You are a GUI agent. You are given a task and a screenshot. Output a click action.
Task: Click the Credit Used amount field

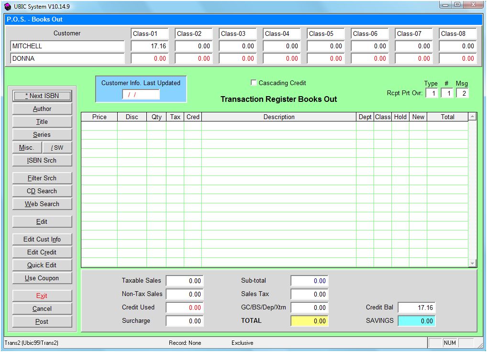click(x=185, y=308)
